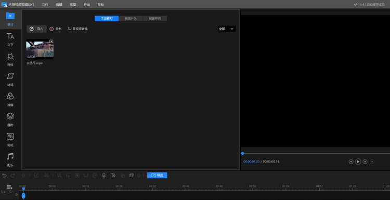Click the 01:12 mark on timeline ruler
Viewport: 390px width, 200px height.
pyautogui.click(x=319, y=186)
